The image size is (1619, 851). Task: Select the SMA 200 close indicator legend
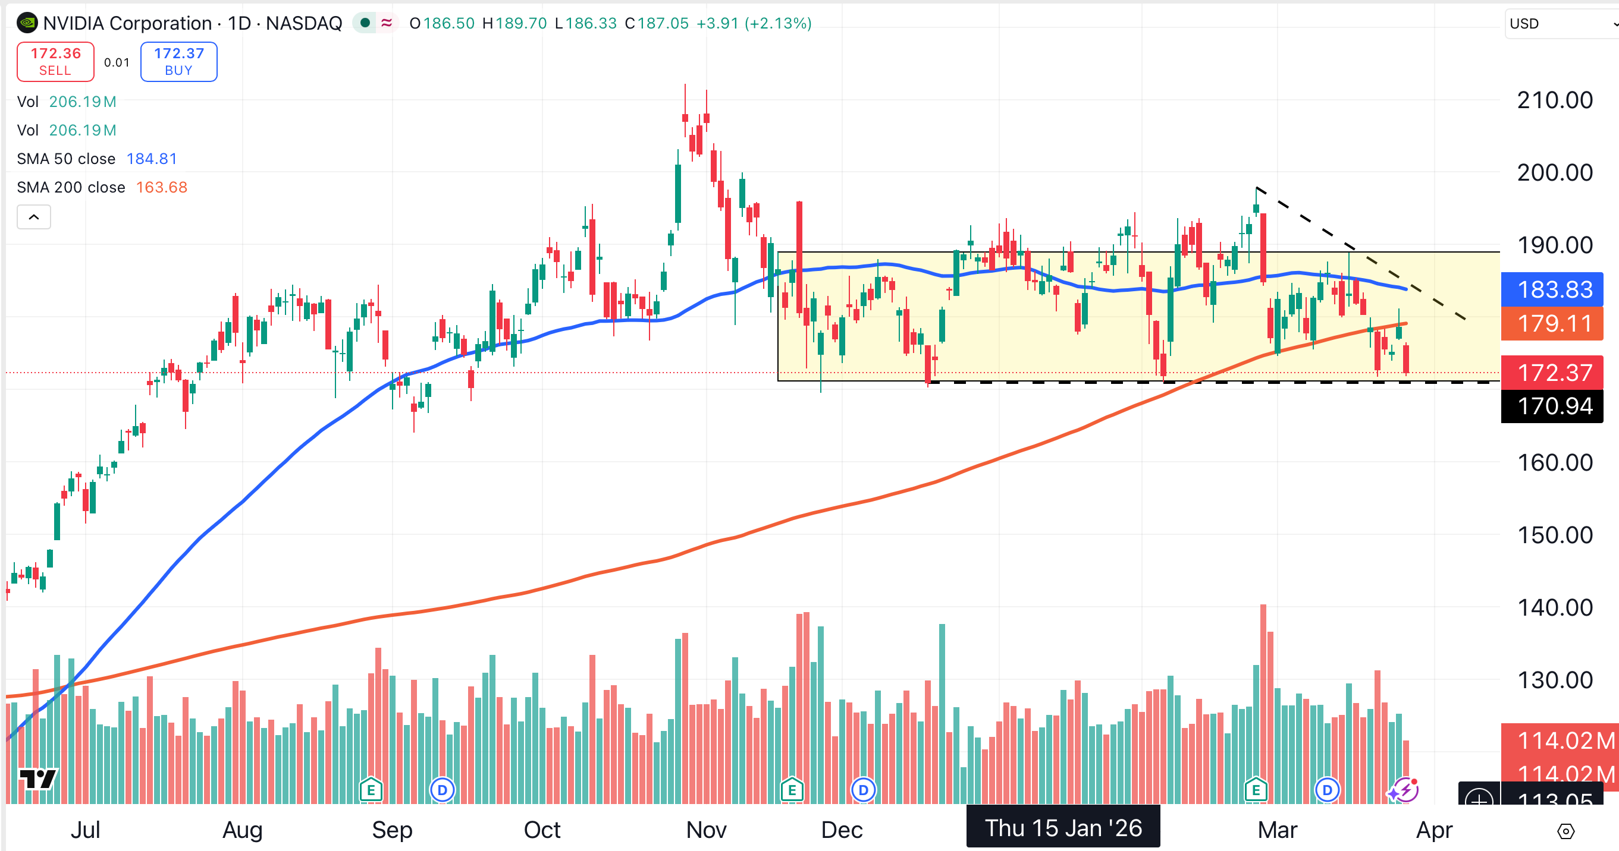point(71,187)
